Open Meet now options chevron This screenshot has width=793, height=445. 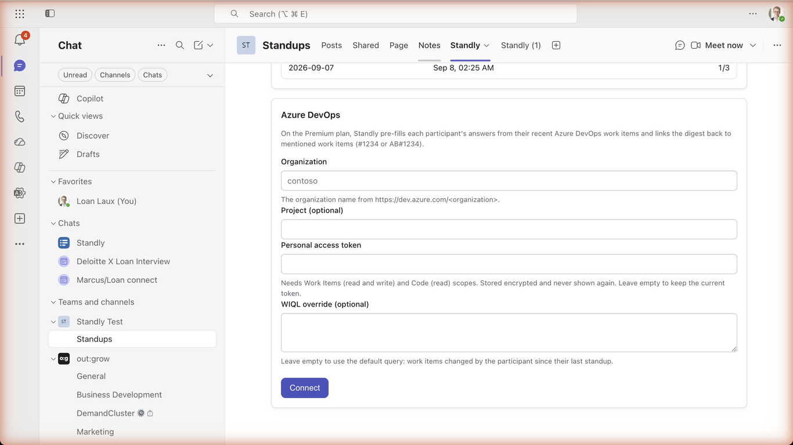pyautogui.click(x=753, y=45)
